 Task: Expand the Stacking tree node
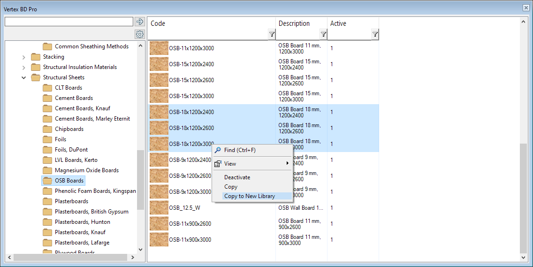tap(24, 57)
